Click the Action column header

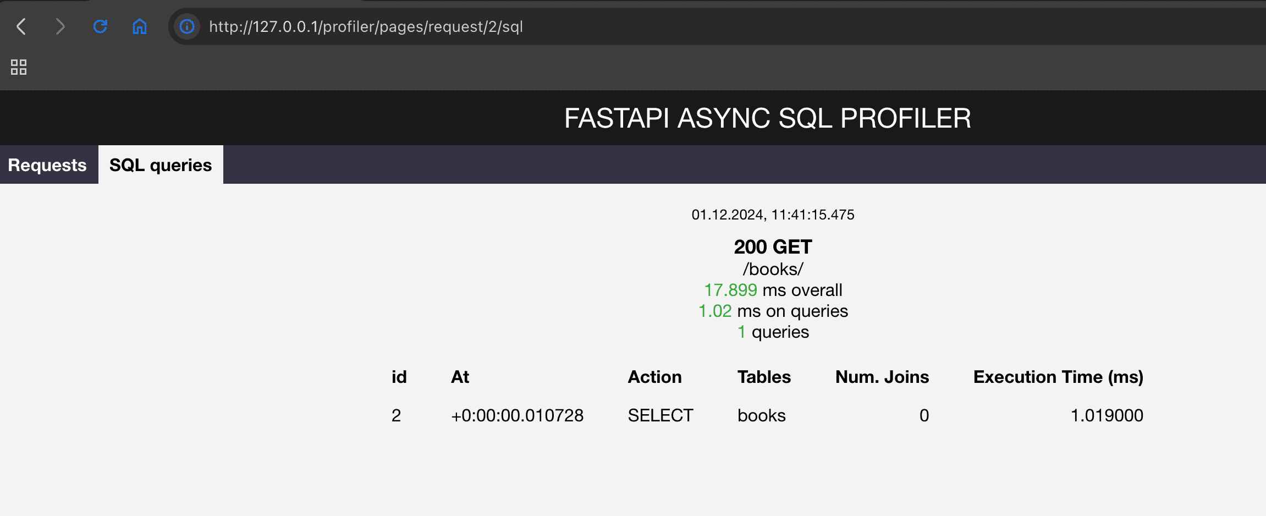click(655, 377)
